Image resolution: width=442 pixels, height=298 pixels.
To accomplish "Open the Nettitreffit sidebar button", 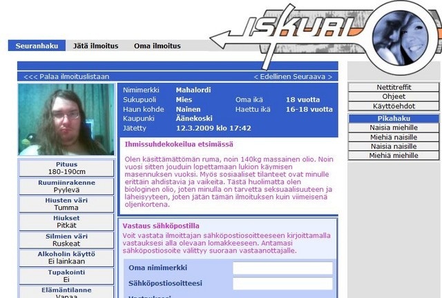I will tap(394, 87).
